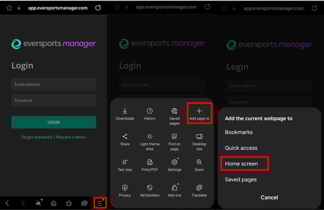Click the eversports manager logo on left screen
The width and height of the screenshot is (324, 210).
pos(54,44)
